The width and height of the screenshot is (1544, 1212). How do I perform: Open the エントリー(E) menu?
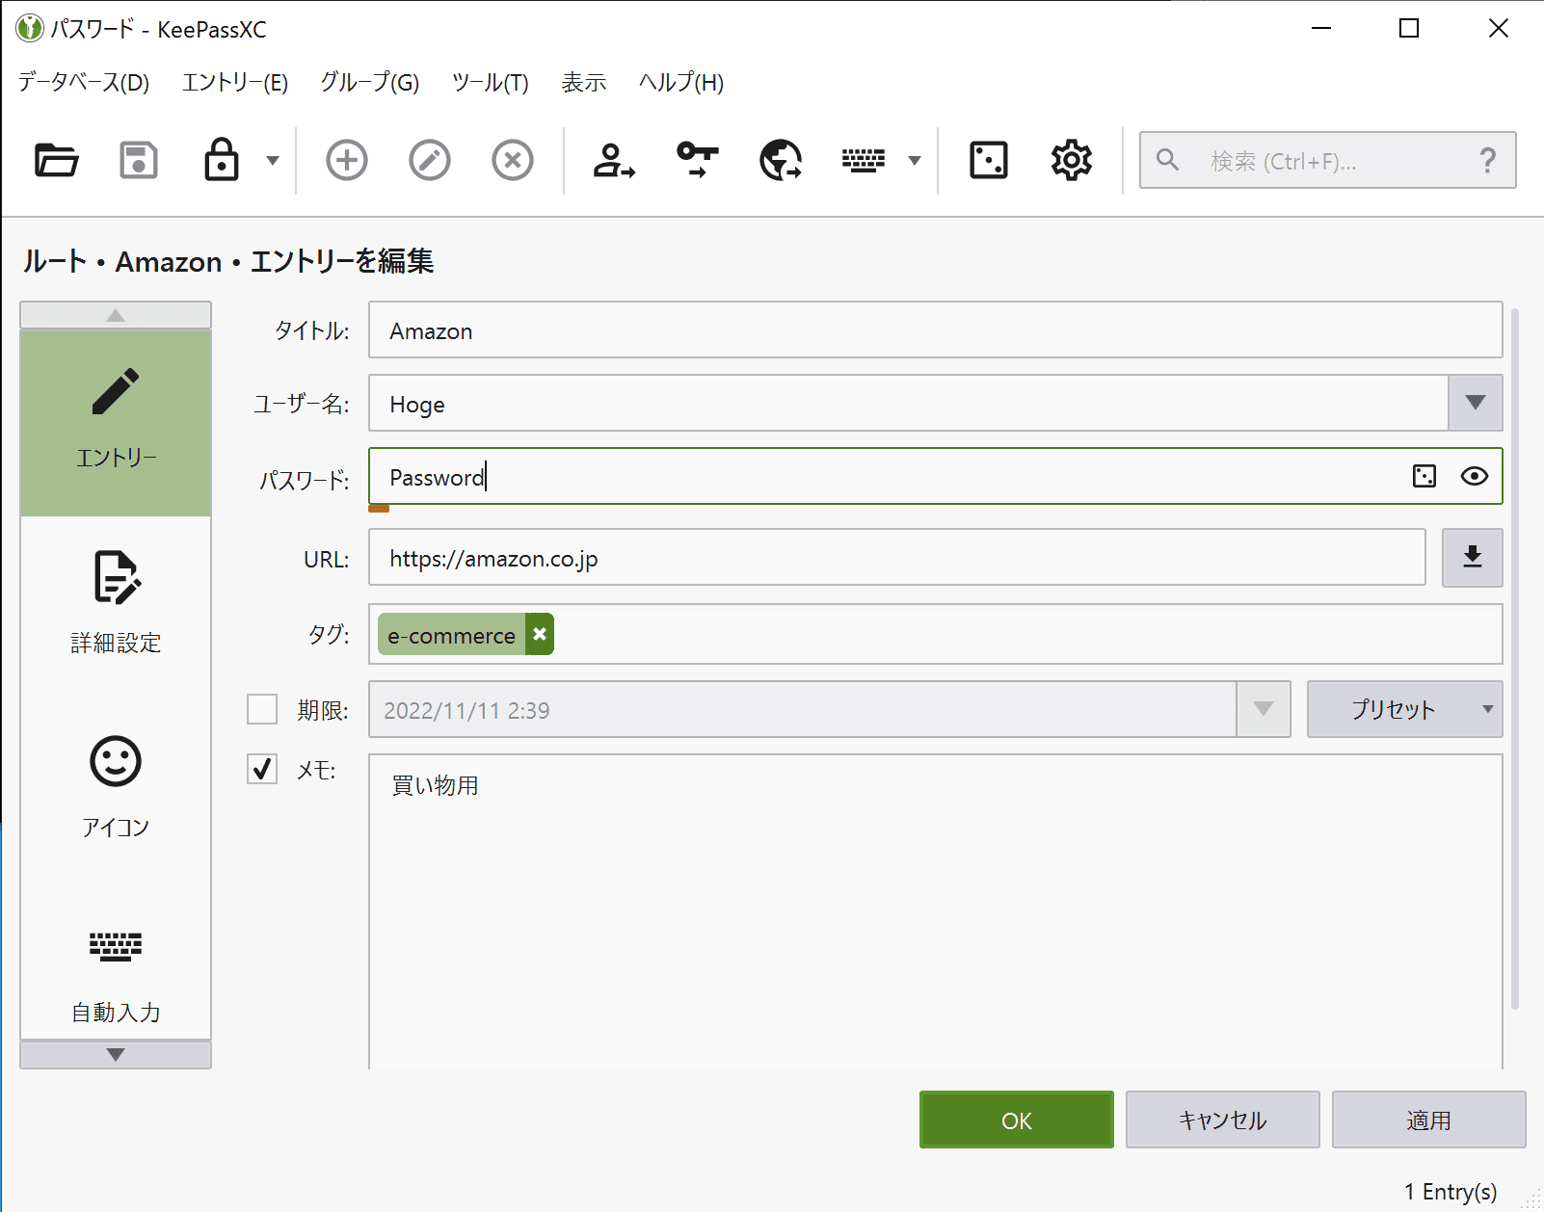coord(235,83)
